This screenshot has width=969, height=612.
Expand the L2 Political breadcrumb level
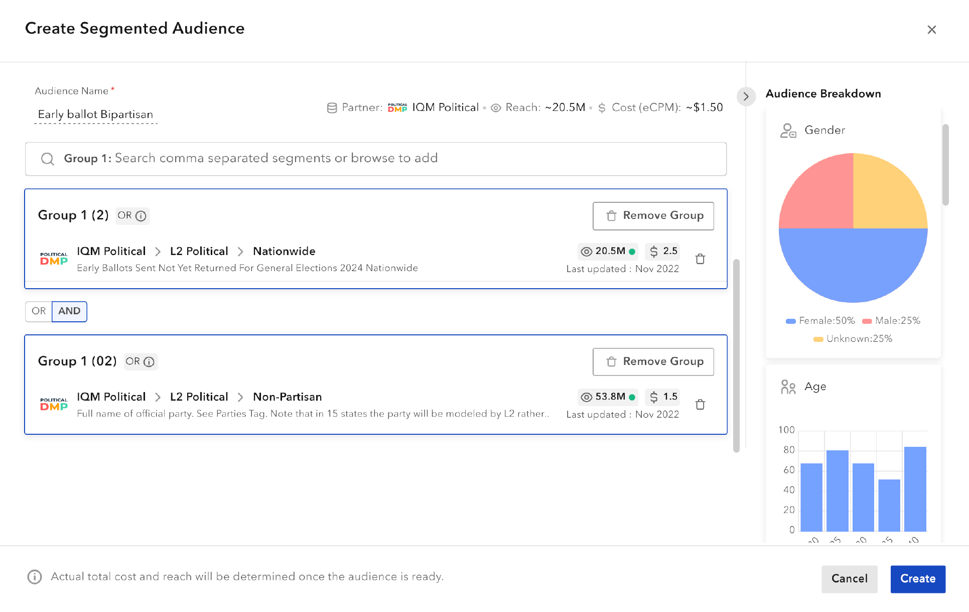(x=199, y=251)
